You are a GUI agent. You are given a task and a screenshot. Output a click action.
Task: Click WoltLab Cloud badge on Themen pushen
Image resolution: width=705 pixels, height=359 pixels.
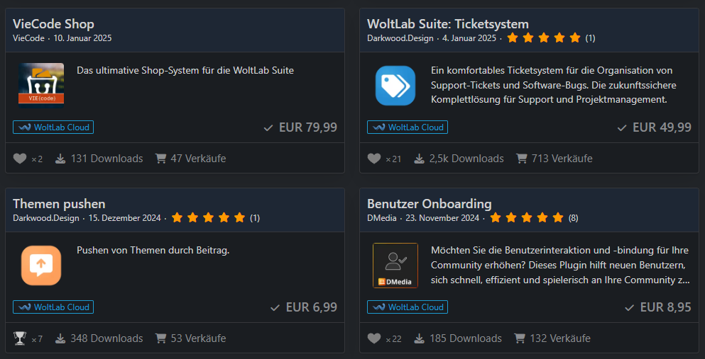53,307
